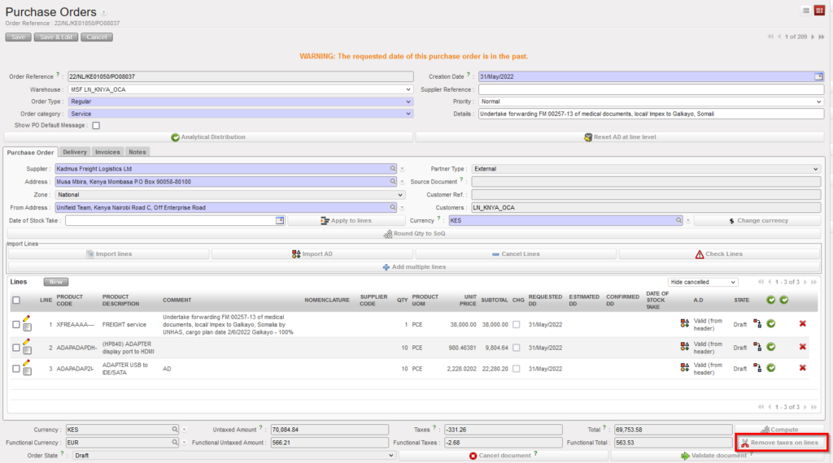Open currency KES search icon in Purchase Order tab
This screenshot has height=463, width=833.
coord(678,221)
